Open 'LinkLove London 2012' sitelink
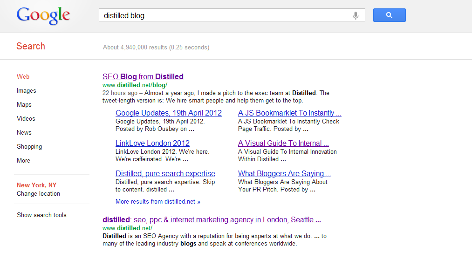 tap(153, 143)
